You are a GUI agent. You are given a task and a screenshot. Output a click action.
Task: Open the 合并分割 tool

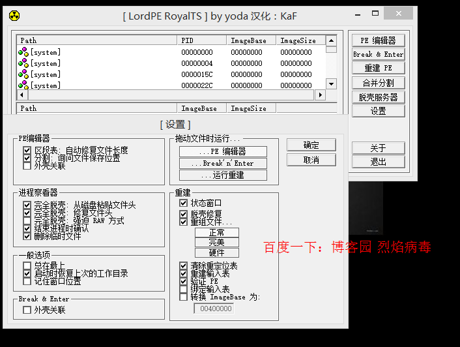point(378,83)
